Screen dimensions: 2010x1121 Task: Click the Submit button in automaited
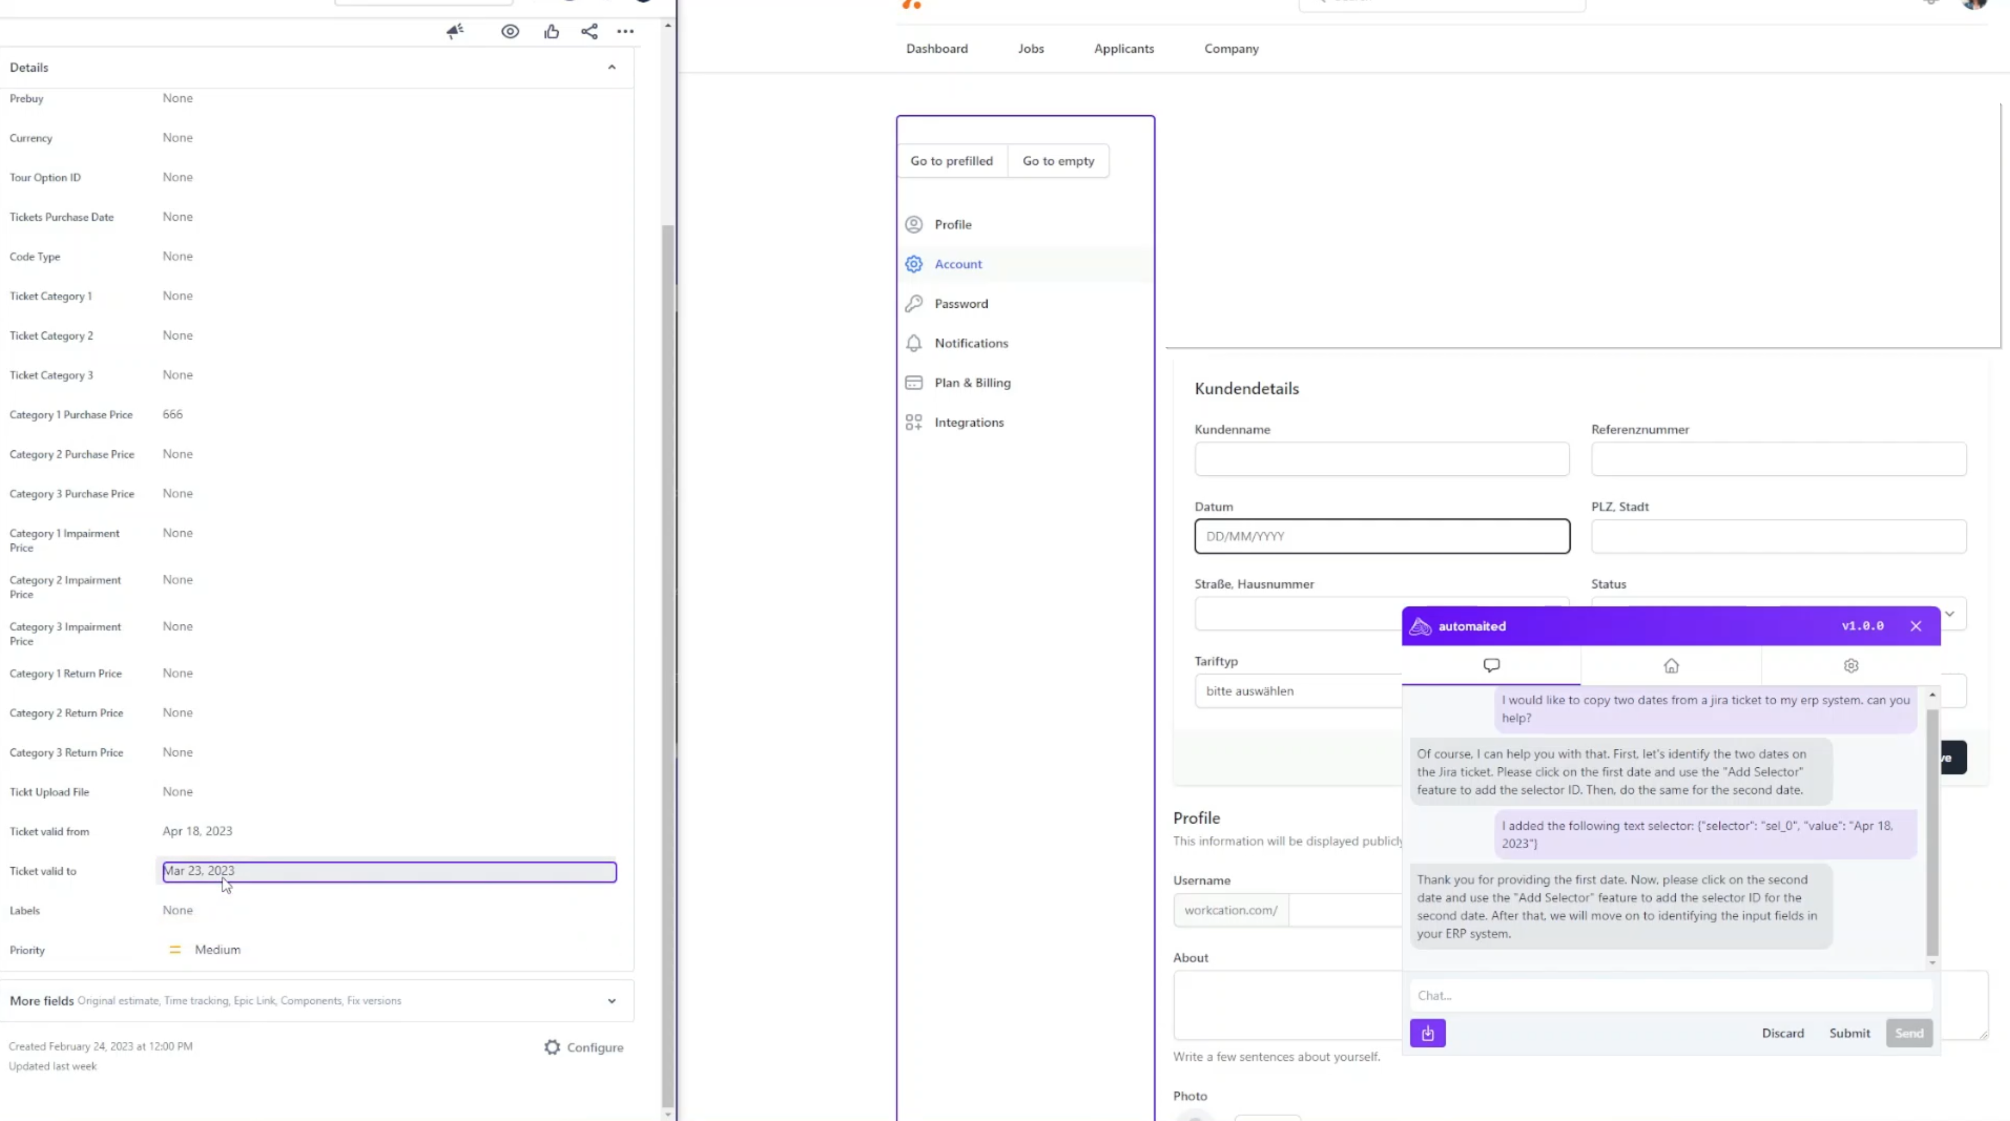click(1849, 1033)
